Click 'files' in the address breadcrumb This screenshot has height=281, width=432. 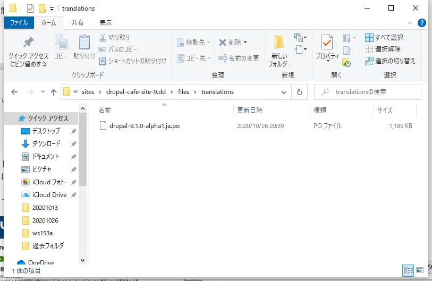183,92
